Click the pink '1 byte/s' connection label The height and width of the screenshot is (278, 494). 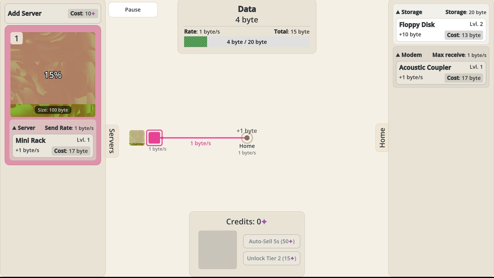[x=201, y=143]
